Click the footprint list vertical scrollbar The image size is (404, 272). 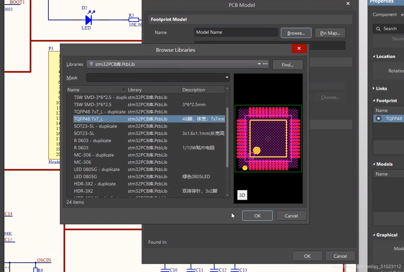click(227, 137)
